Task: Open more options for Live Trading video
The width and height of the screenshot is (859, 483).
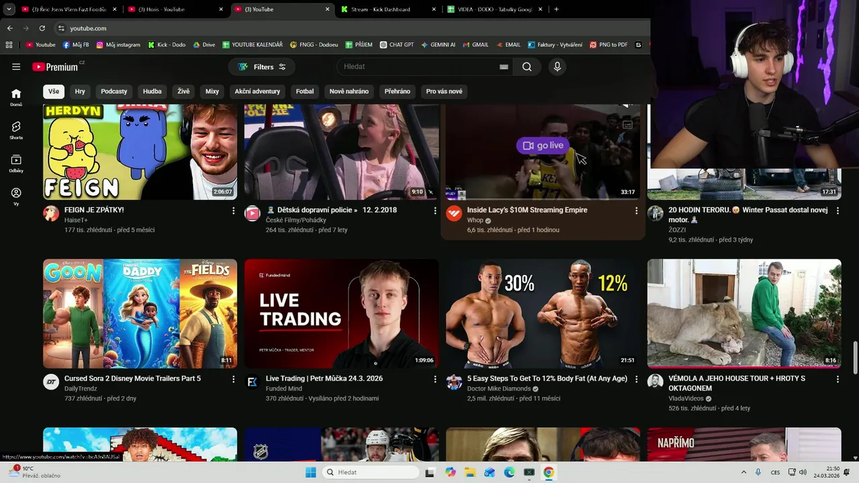Action: pos(435,379)
